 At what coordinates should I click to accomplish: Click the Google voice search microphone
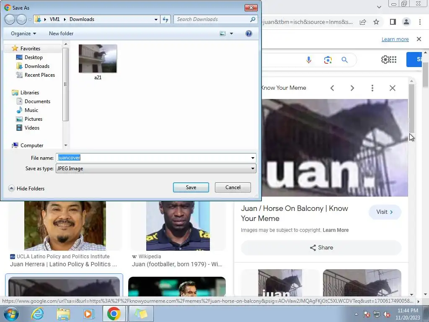click(x=309, y=60)
